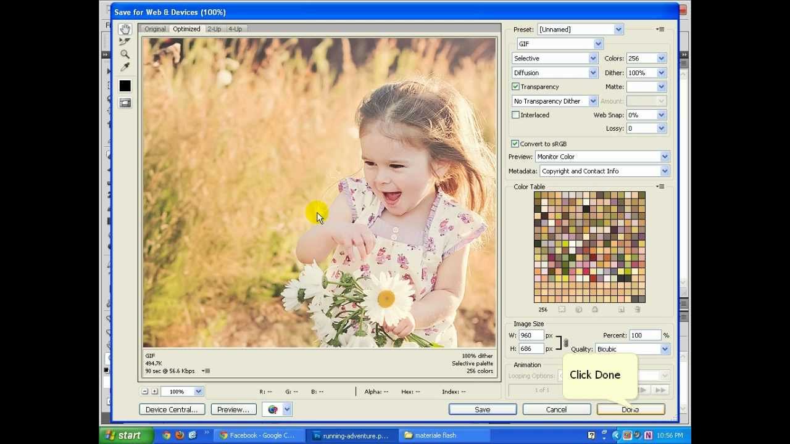Delete selected colors trash icon
Screen dimensions: 790x444
637,310
